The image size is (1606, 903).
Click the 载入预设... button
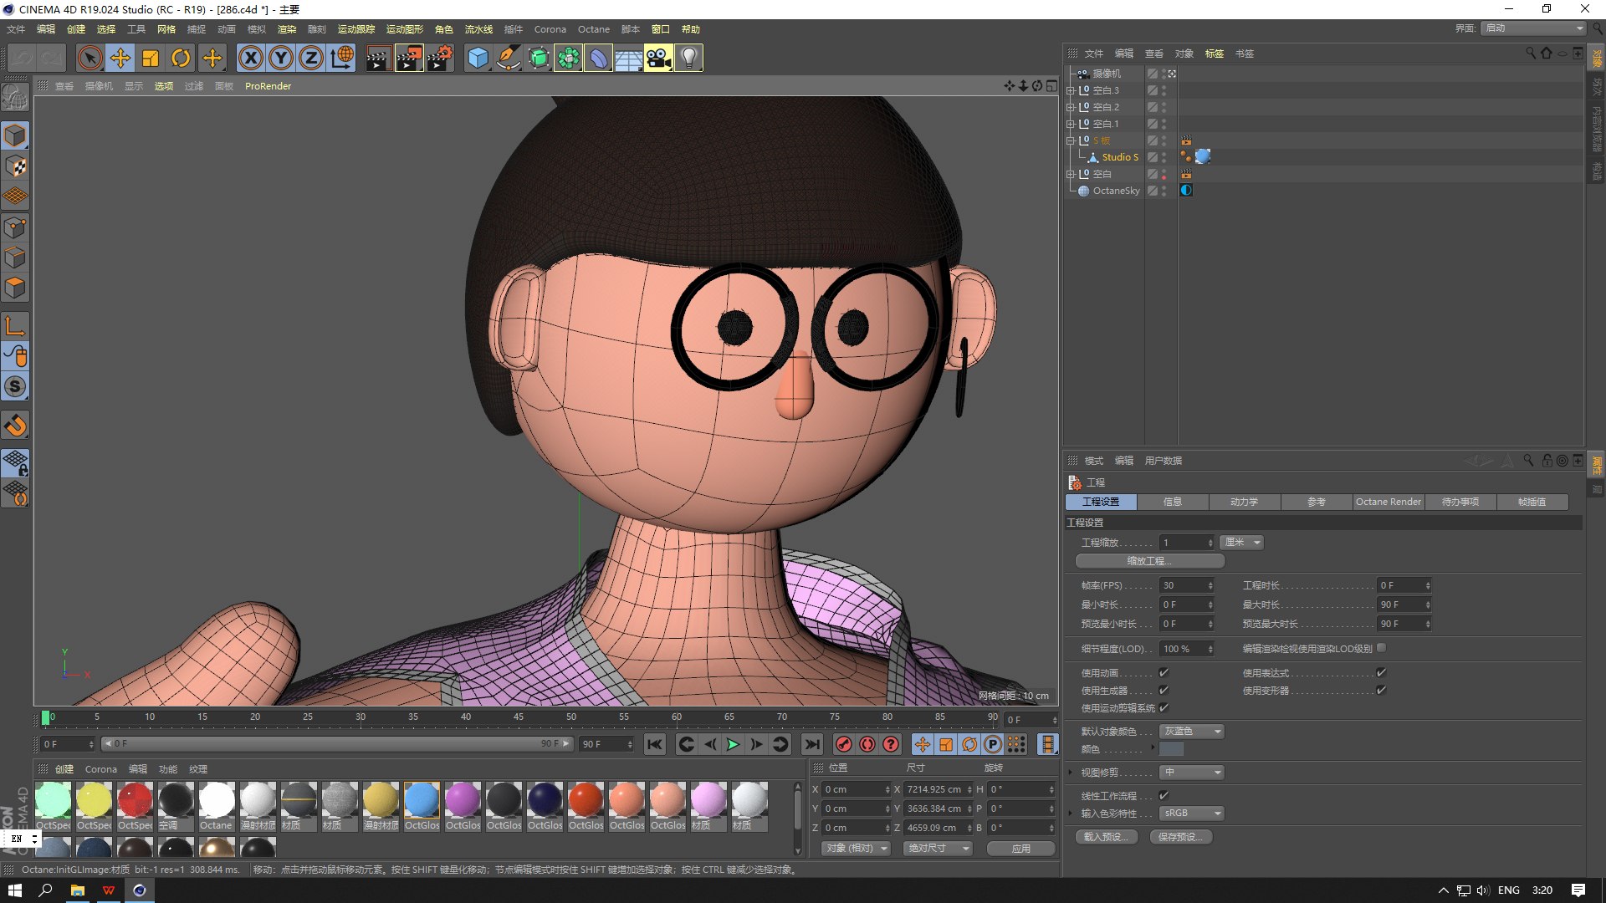pyautogui.click(x=1107, y=837)
